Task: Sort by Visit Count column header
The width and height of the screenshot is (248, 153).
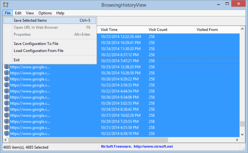Action: (171, 30)
